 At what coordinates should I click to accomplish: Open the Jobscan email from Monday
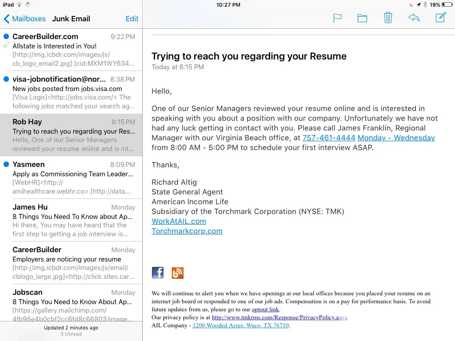pos(71,305)
